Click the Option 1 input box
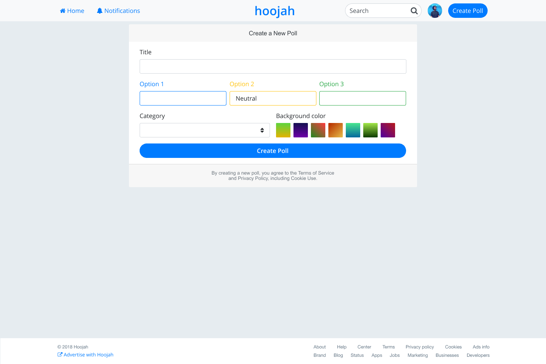 click(183, 98)
